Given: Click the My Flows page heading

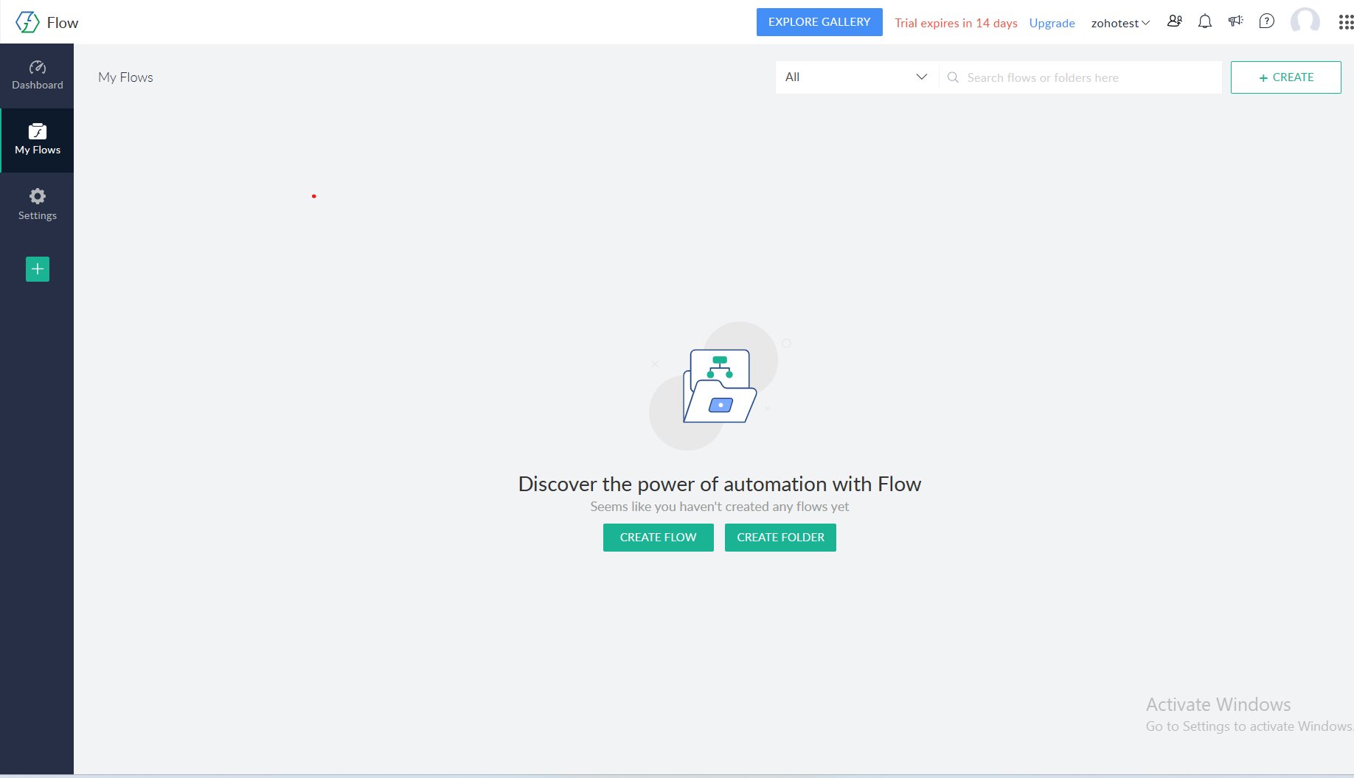Looking at the screenshot, I should [x=125, y=77].
